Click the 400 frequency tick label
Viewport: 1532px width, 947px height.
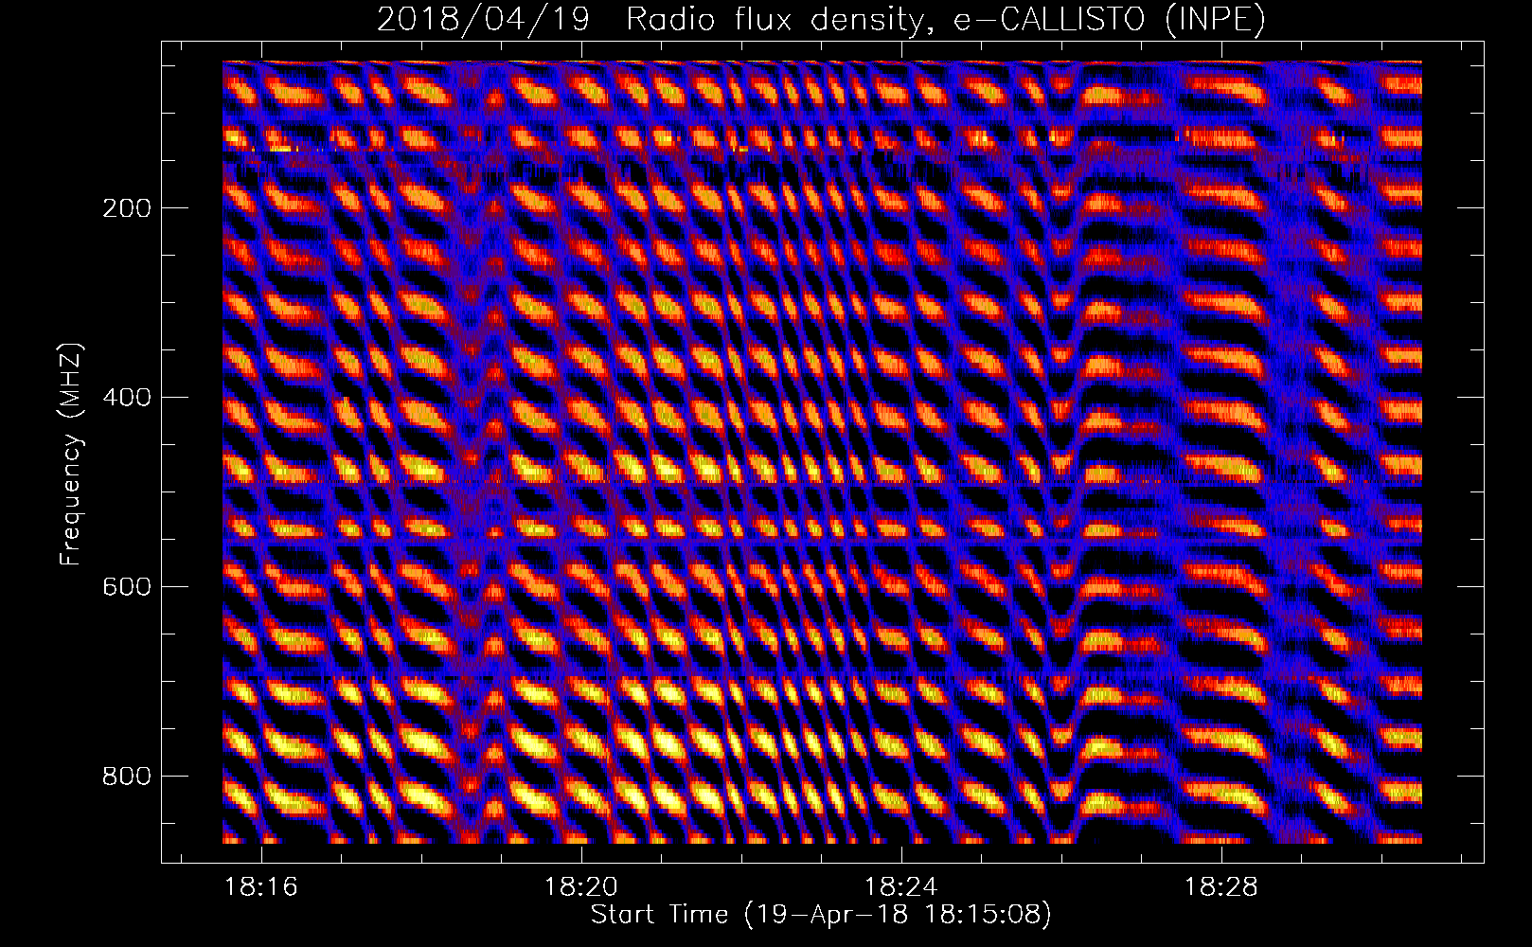click(x=127, y=397)
